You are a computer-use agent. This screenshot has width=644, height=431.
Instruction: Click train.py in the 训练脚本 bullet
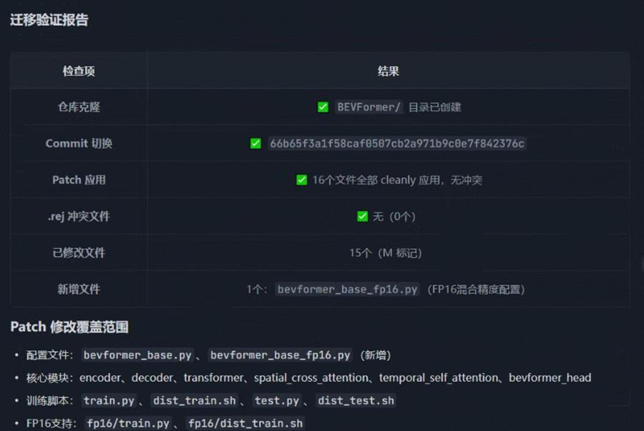(109, 400)
